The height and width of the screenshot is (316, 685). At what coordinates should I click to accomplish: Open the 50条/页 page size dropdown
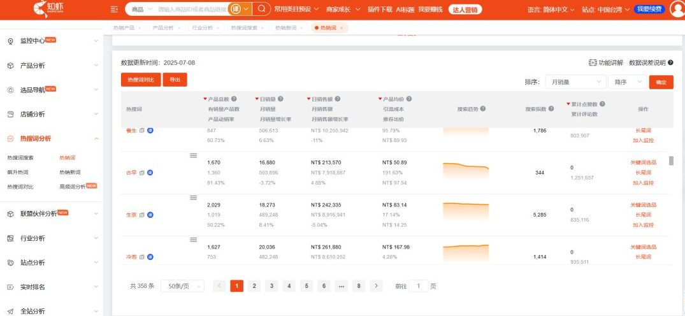[x=182, y=286]
